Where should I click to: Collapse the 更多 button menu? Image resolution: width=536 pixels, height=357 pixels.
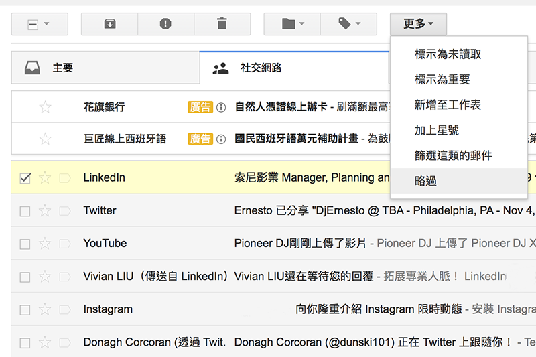[418, 24]
